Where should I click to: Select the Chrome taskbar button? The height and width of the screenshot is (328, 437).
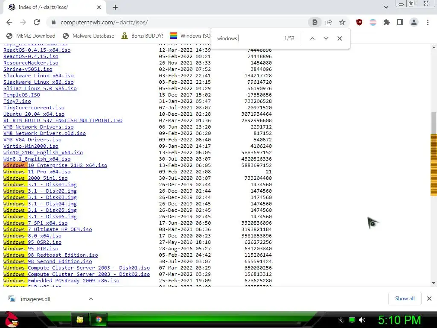99,319
